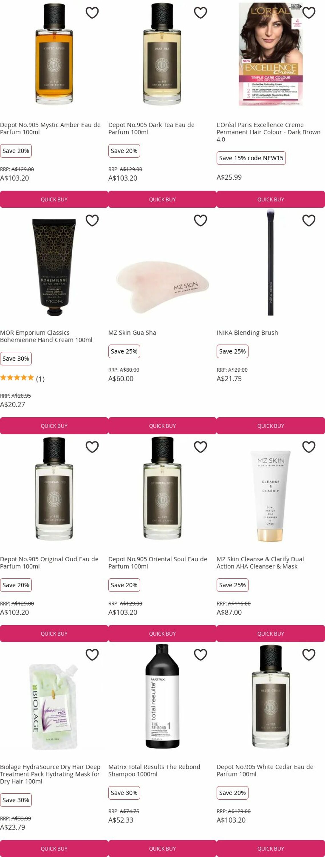Quick buy the Mystic Amber perfume

pos(54,199)
